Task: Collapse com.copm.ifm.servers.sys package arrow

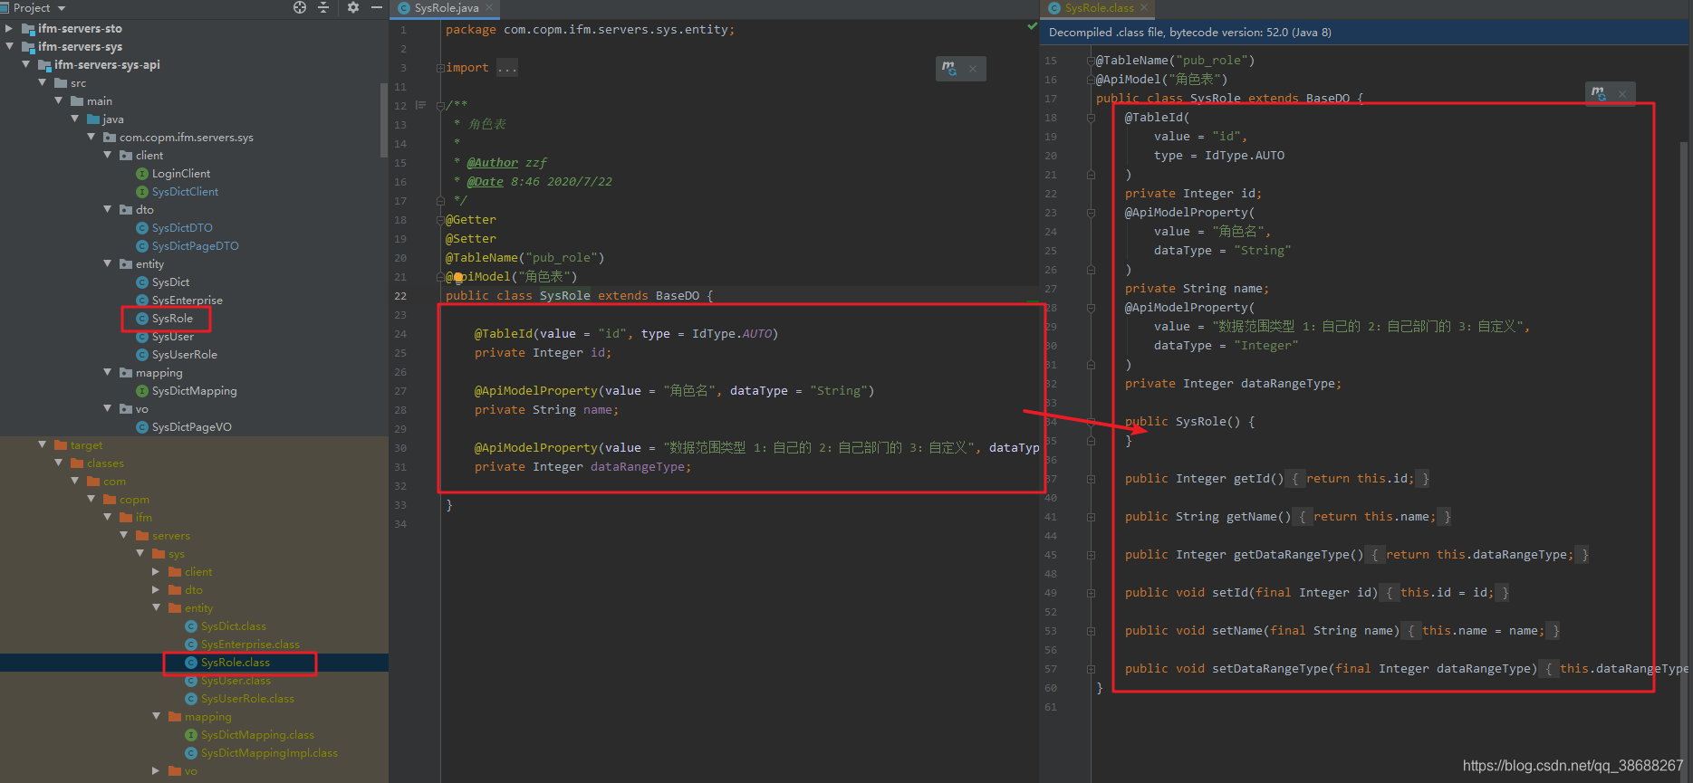Action: [91, 138]
